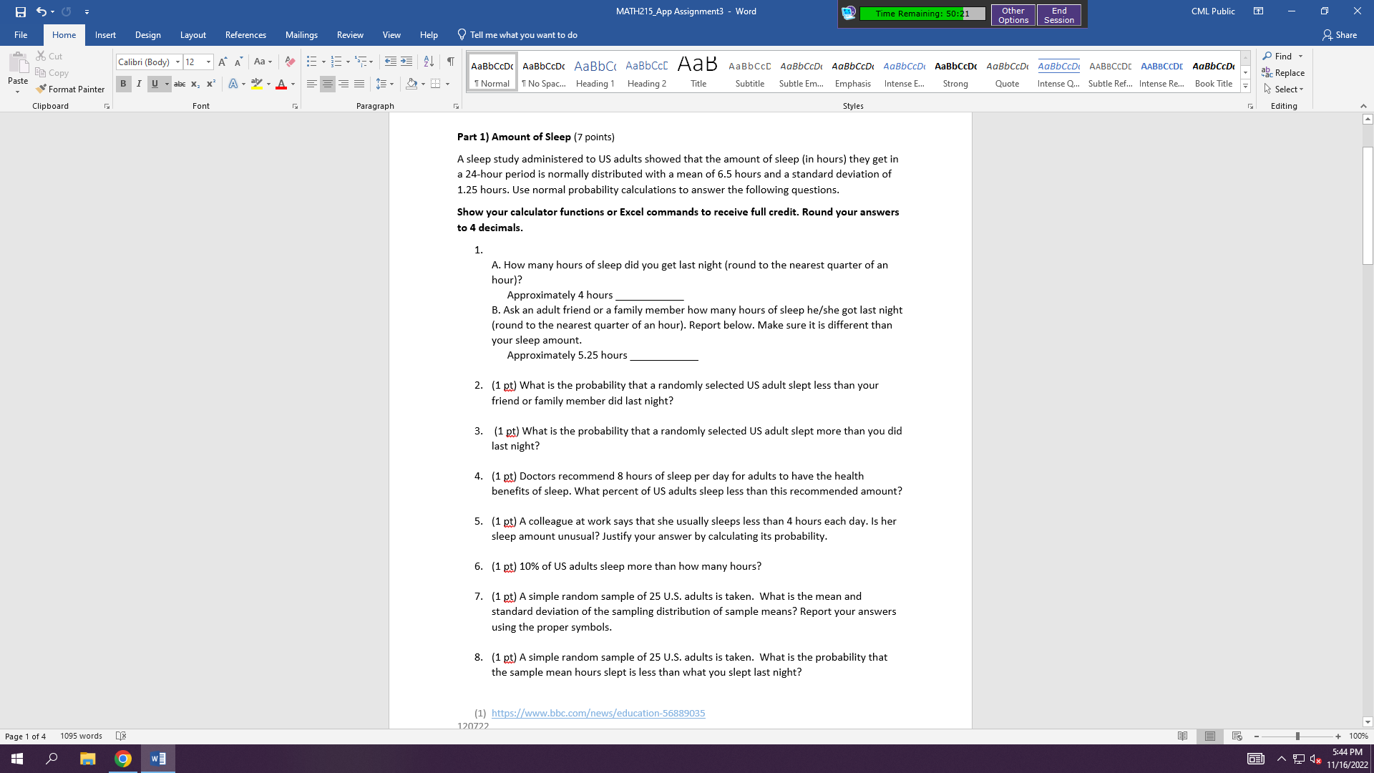This screenshot has width=1374, height=773.
Task: Open the font color picker
Action: pos(292,84)
